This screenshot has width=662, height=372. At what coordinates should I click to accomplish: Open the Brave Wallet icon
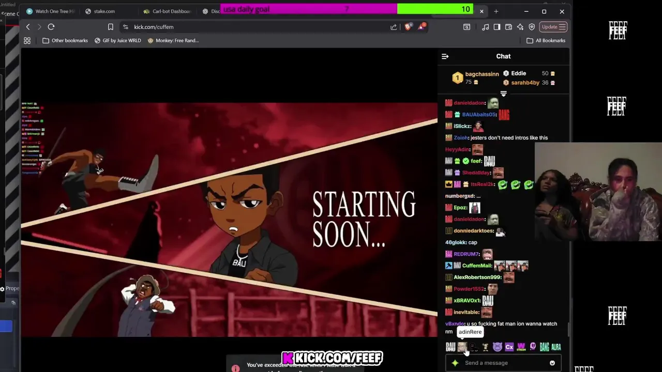(509, 27)
